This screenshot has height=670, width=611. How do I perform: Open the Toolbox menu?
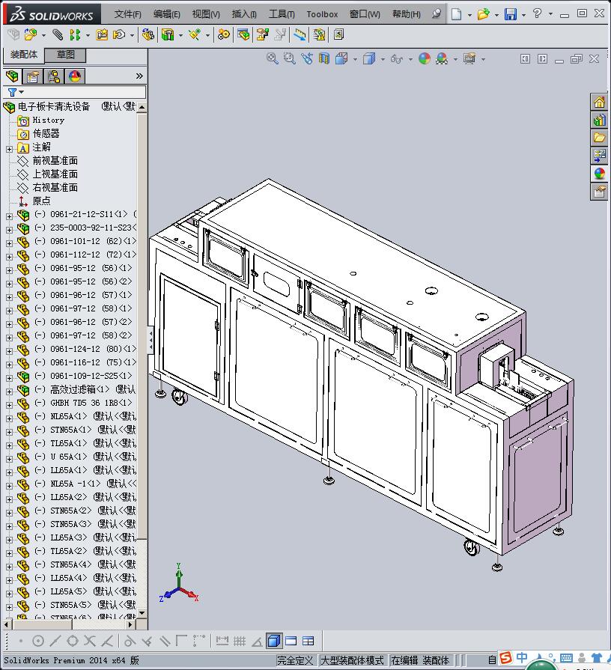point(322,14)
